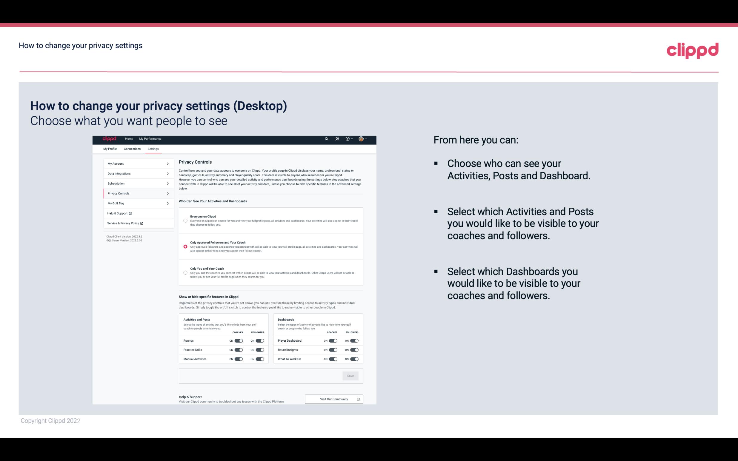Click the search magnifier icon
The image size is (738, 461).
(326, 139)
